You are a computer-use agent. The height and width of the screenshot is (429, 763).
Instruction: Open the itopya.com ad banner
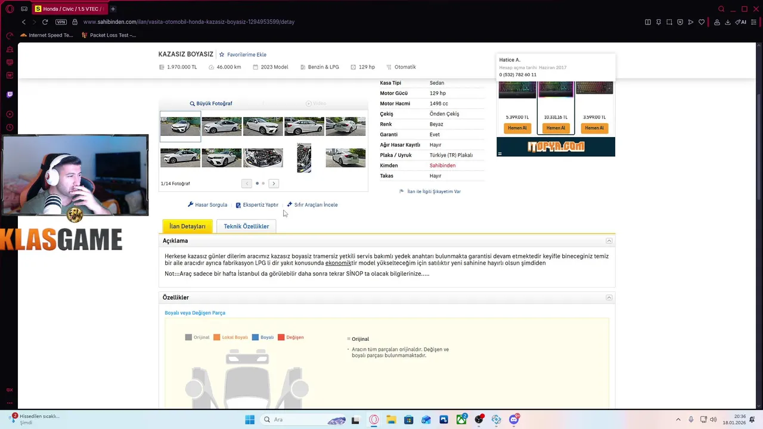(556, 147)
